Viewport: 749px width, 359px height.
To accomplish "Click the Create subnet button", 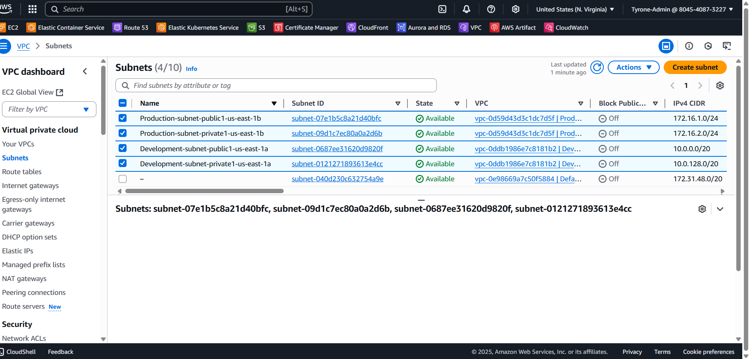I will point(695,67).
